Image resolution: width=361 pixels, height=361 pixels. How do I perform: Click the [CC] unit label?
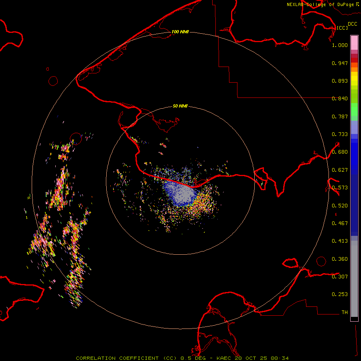[x=342, y=28]
